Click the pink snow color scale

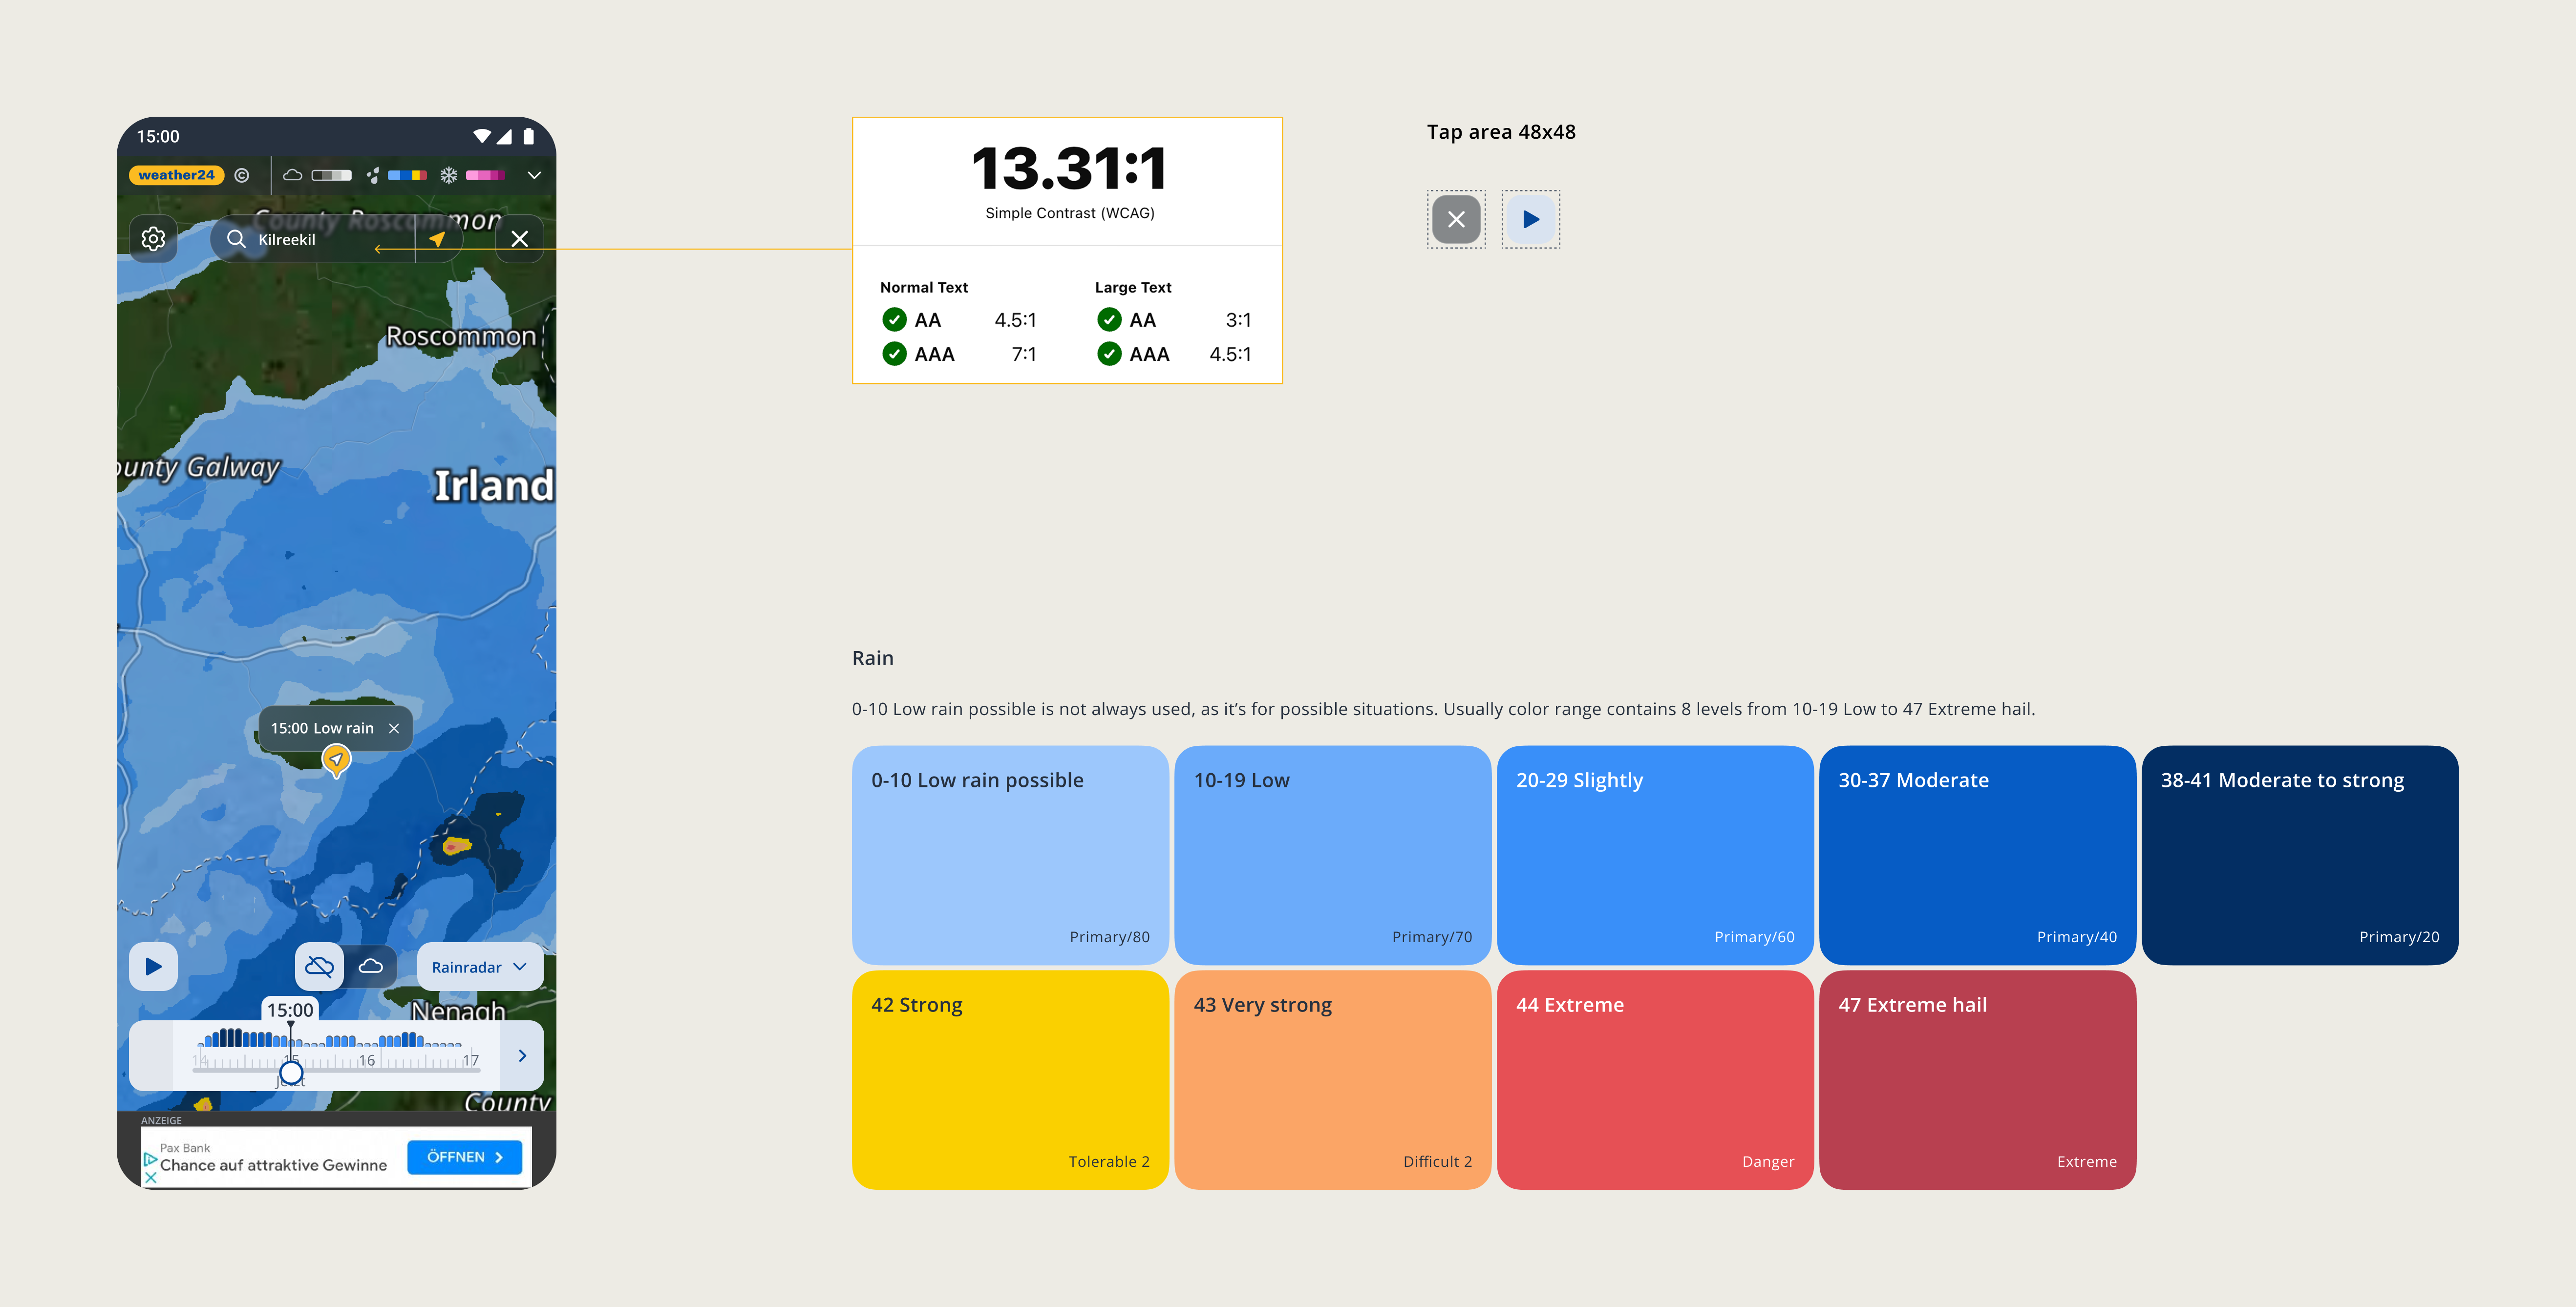[485, 175]
